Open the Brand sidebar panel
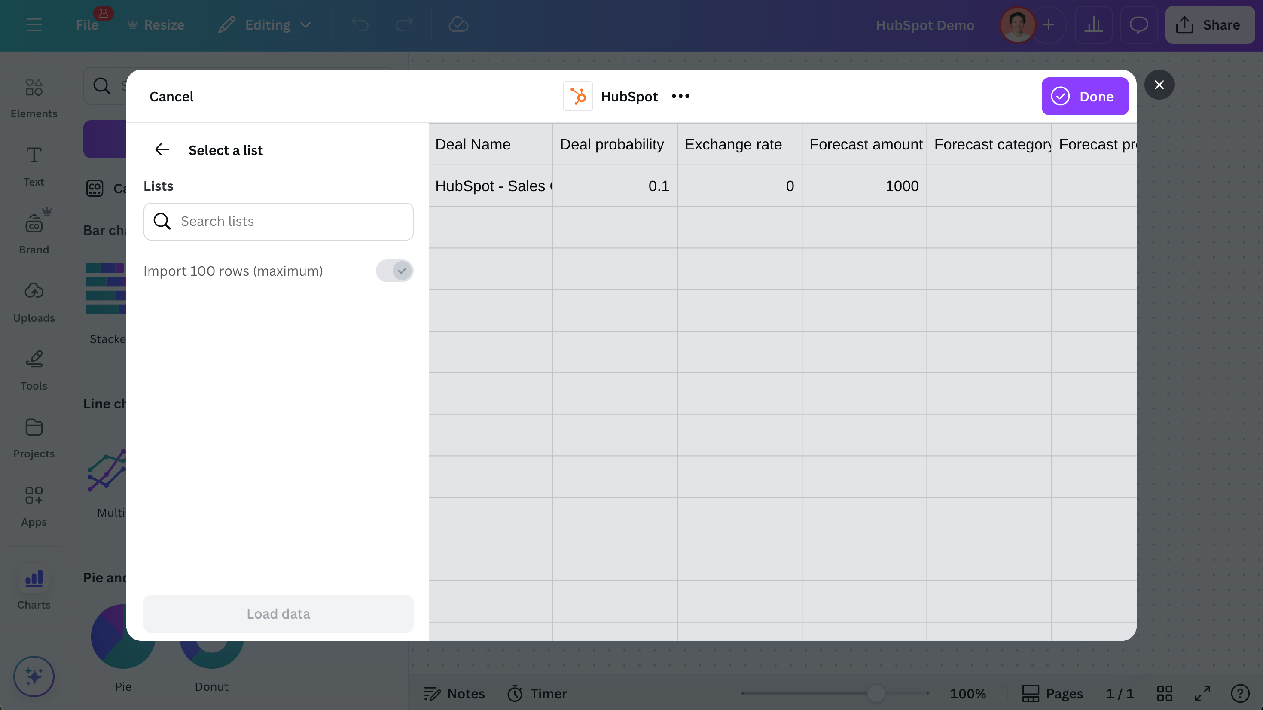Screen dimensions: 1263x710 tap(34, 234)
